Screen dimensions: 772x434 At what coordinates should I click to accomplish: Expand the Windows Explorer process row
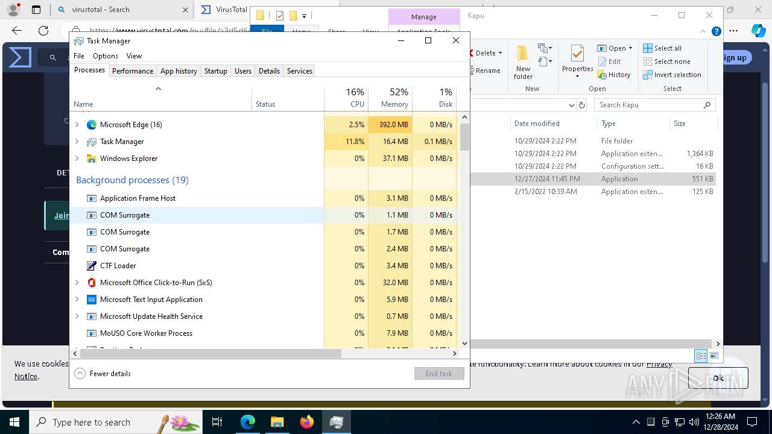click(77, 159)
